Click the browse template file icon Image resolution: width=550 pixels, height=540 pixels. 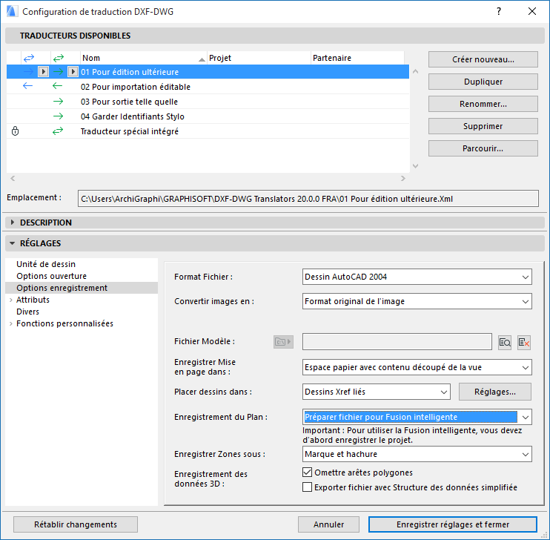[505, 343]
